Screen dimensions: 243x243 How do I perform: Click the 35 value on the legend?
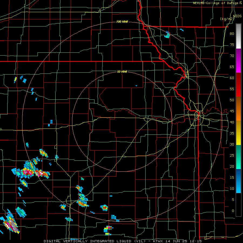point(232,133)
